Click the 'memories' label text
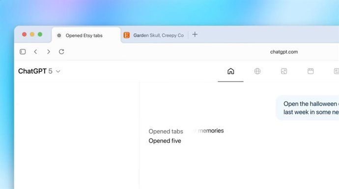Image resolution: width=339 pixels, height=189 pixels. point(211,131)
